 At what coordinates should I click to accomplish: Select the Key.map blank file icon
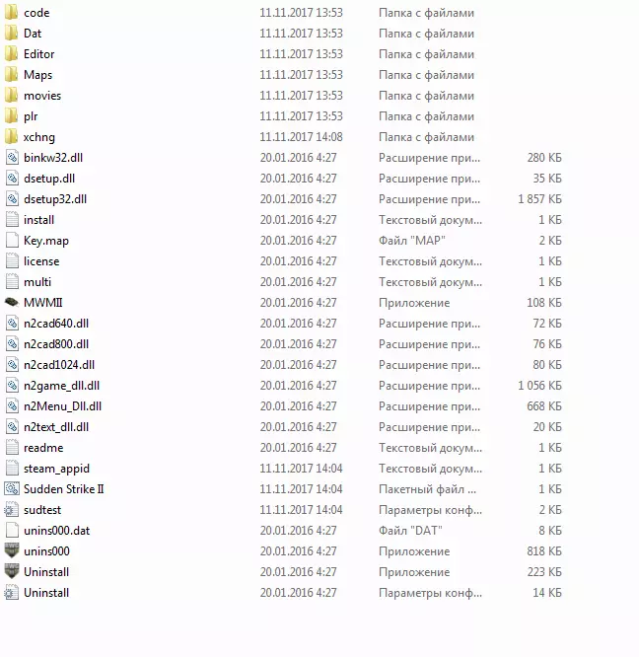[12, 240]
